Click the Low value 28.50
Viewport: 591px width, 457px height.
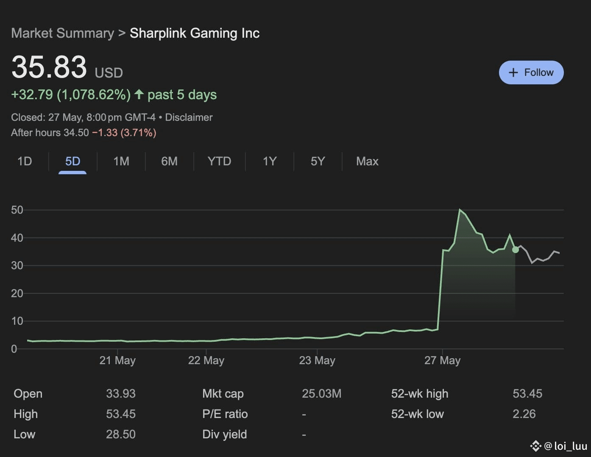[x=121, y=434]
